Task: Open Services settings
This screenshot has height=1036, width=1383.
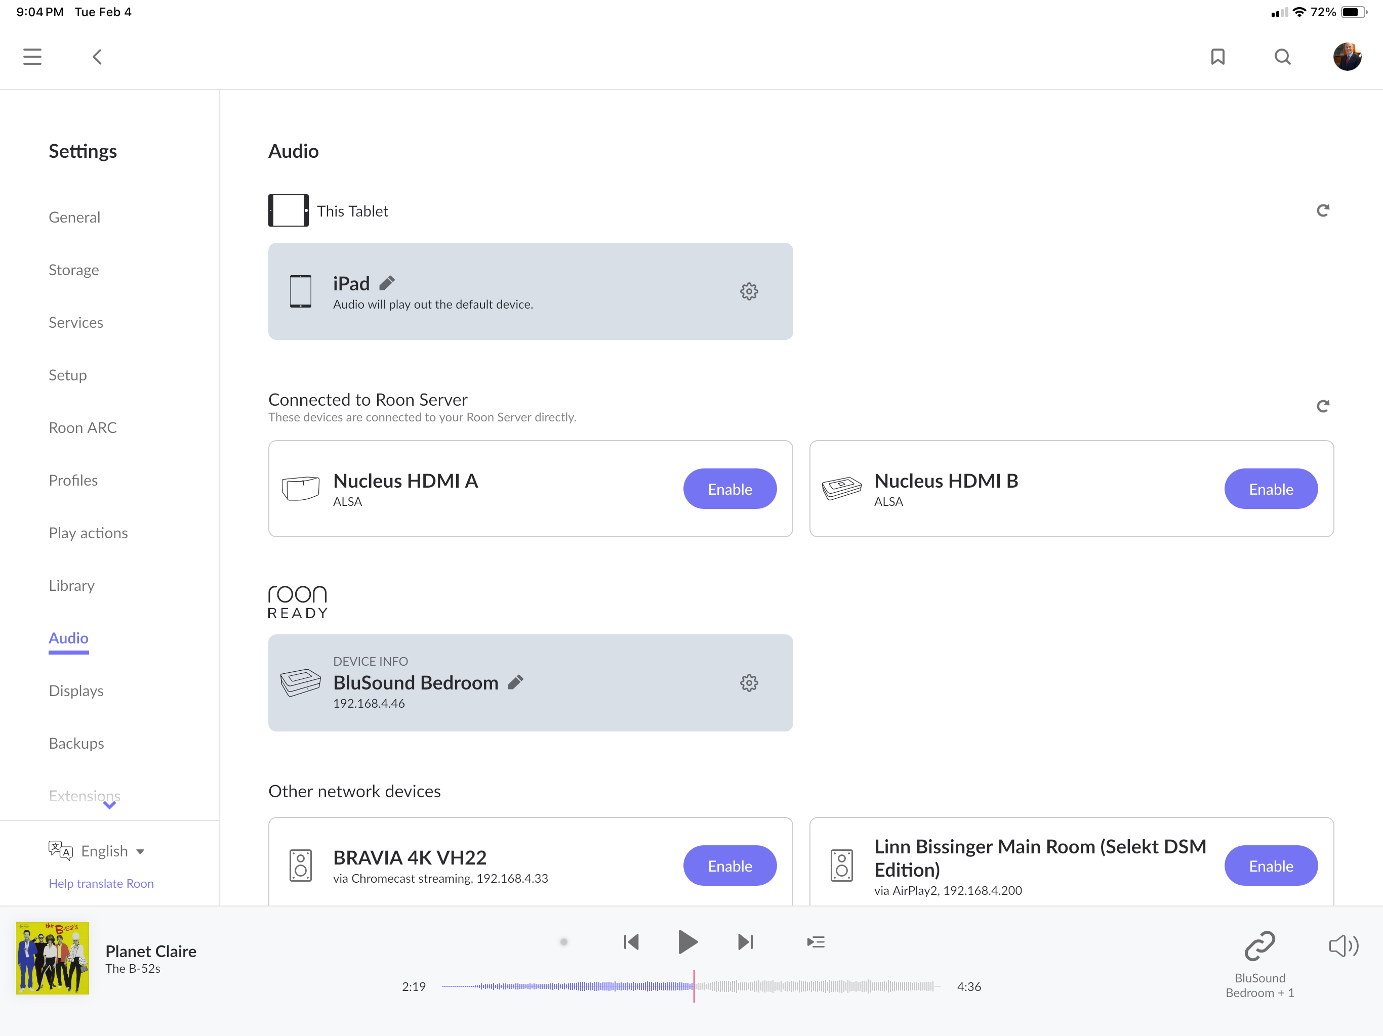Action: pyautogui.click(x=75, y=322)
